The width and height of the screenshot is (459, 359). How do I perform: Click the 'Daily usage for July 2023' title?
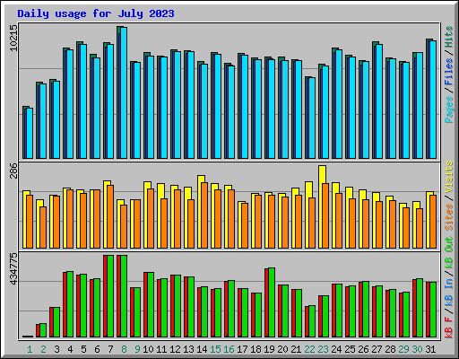point(96,13)
